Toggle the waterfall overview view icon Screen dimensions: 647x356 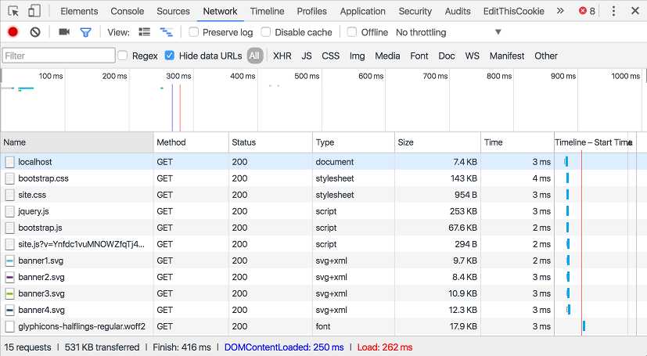pos(167,32)
